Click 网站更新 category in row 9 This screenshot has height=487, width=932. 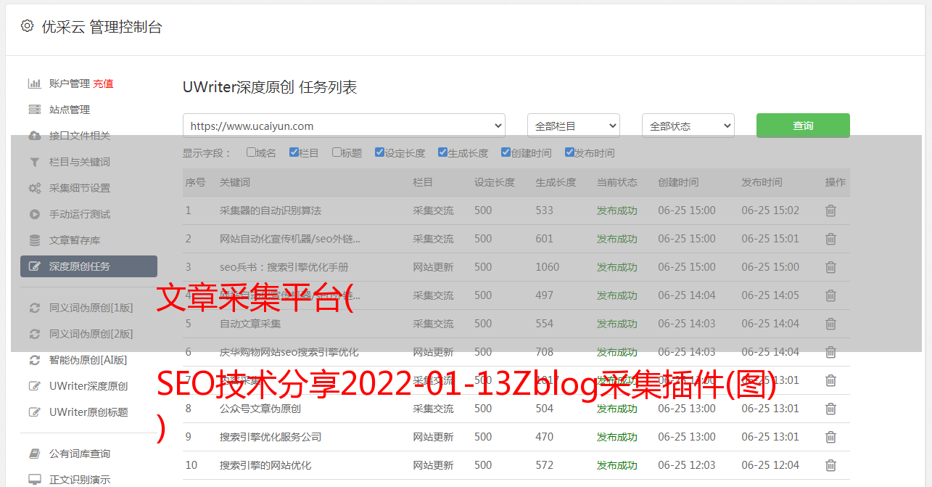point(433,437)
